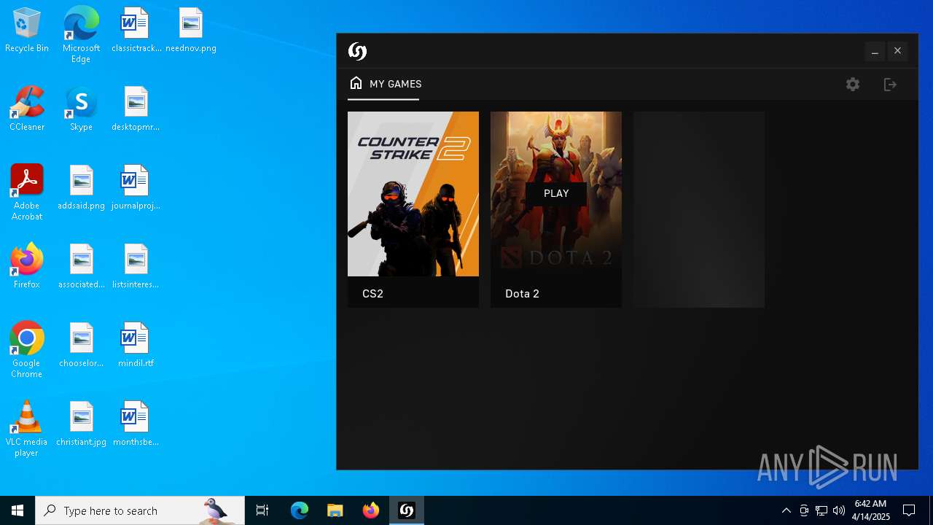Open journalproj Word document icon
The height and width of the screenshot is (525, 933).
[136, 188]
